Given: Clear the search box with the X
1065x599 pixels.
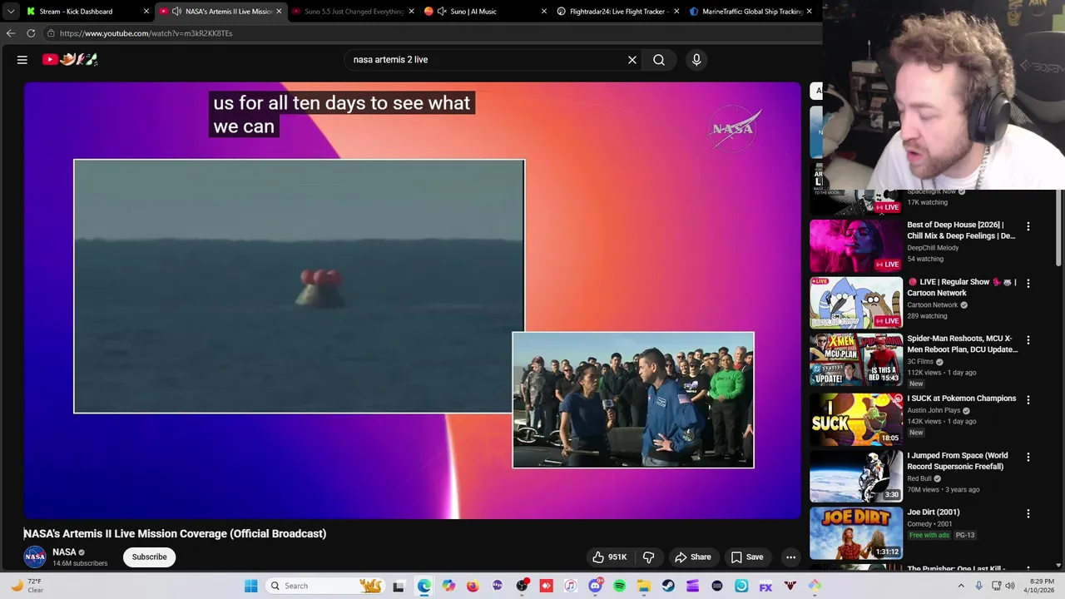Looking at the screenshot, I should point(632,60).
